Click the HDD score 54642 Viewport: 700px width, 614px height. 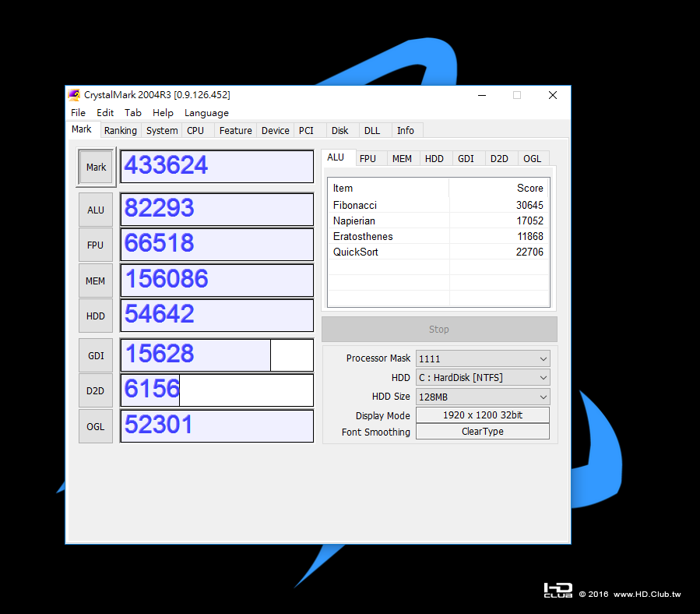point(217,316)
